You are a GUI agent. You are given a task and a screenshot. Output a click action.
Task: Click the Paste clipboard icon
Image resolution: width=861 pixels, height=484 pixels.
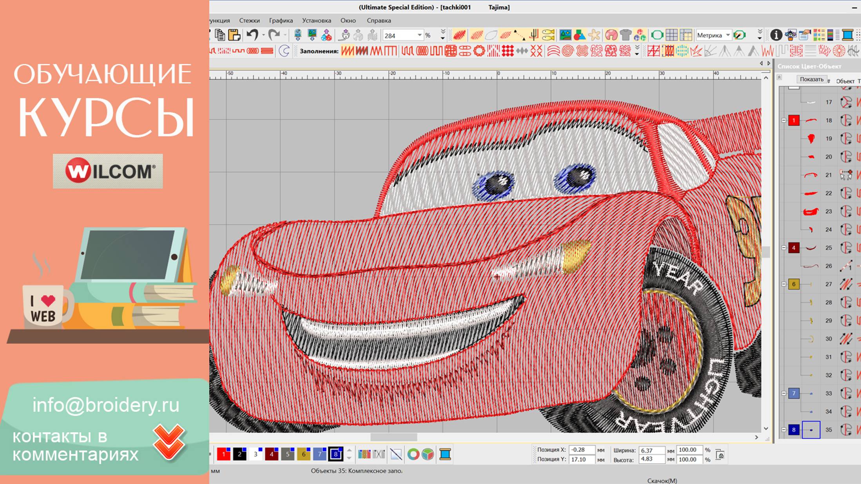tap(234, 35)
